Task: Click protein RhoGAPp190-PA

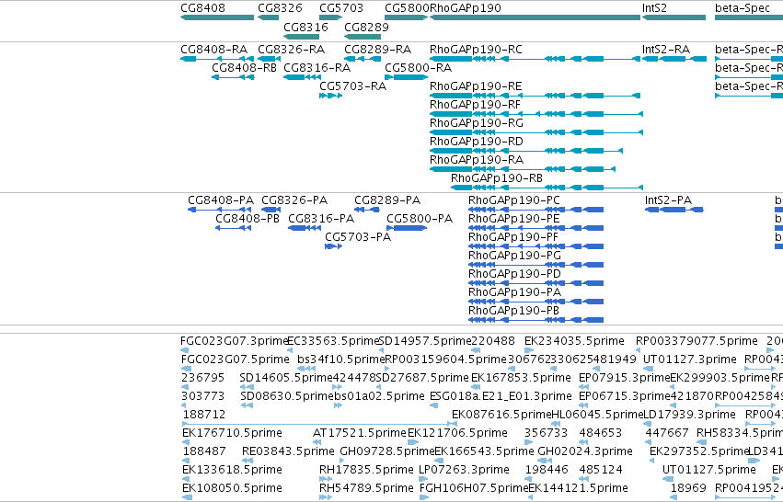Action: coord(535,302)
